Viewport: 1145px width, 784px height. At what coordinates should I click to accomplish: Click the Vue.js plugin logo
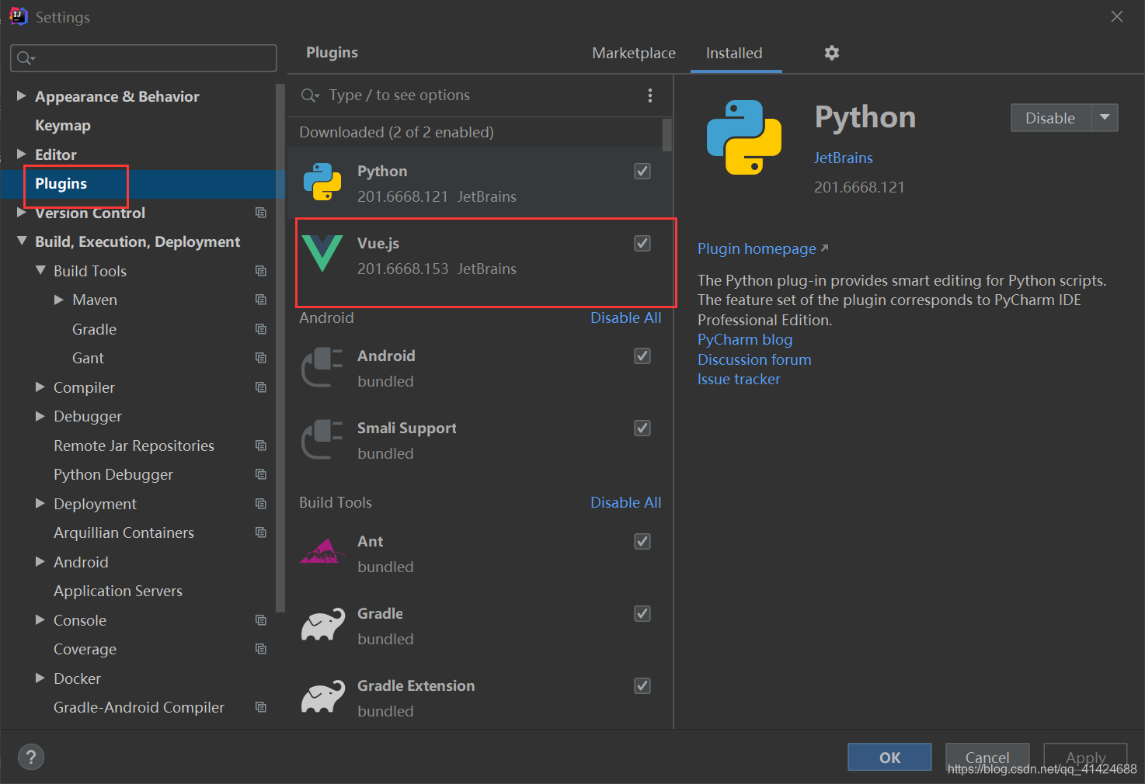tap(322, 254)
